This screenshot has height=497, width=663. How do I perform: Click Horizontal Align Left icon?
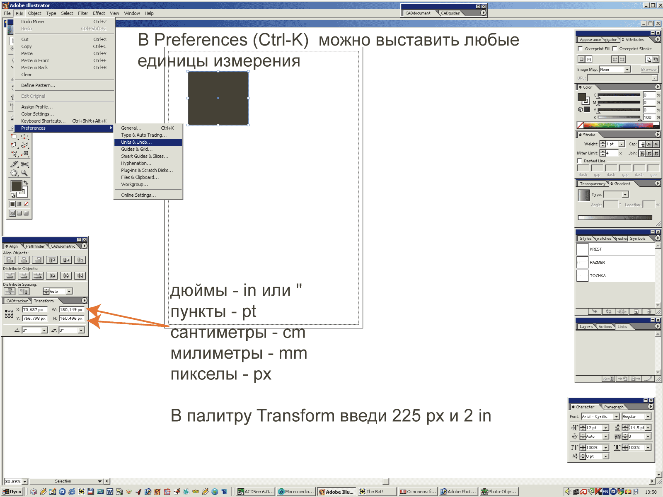click(x=10, y=260)
